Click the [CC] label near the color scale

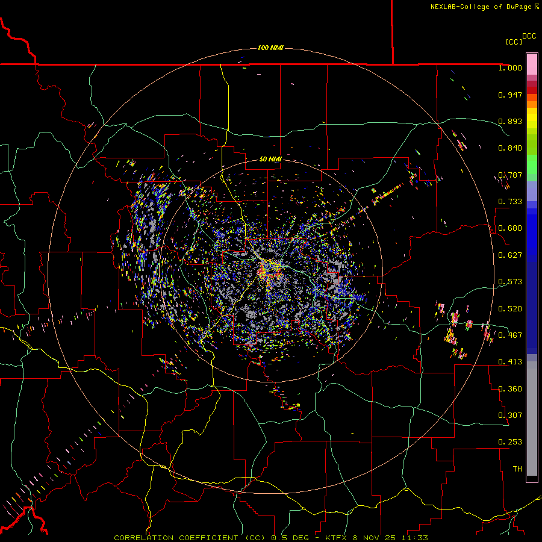click(x=514, y=42)
